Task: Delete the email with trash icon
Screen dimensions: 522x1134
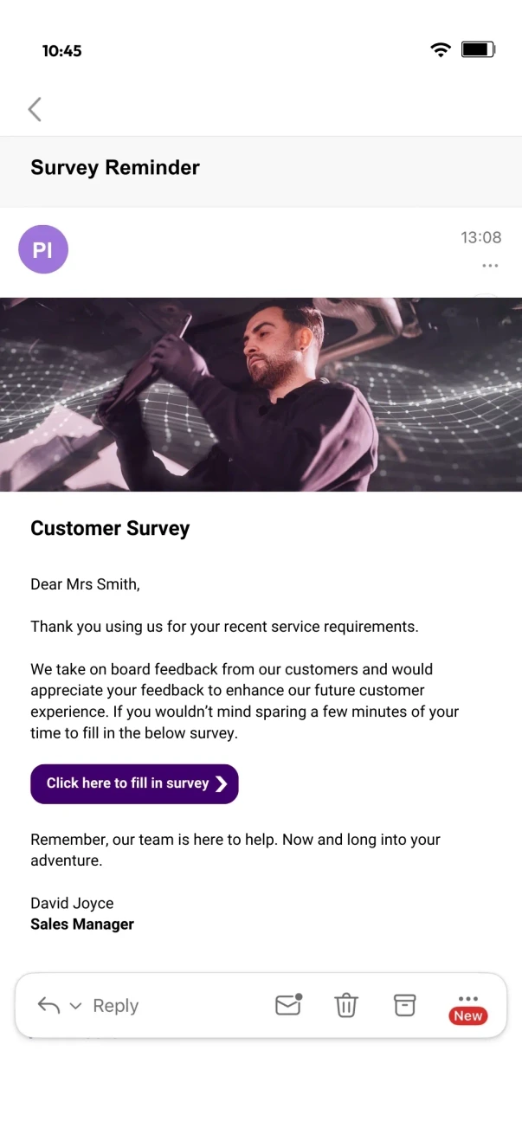Action: click(x=346, y=1005)
